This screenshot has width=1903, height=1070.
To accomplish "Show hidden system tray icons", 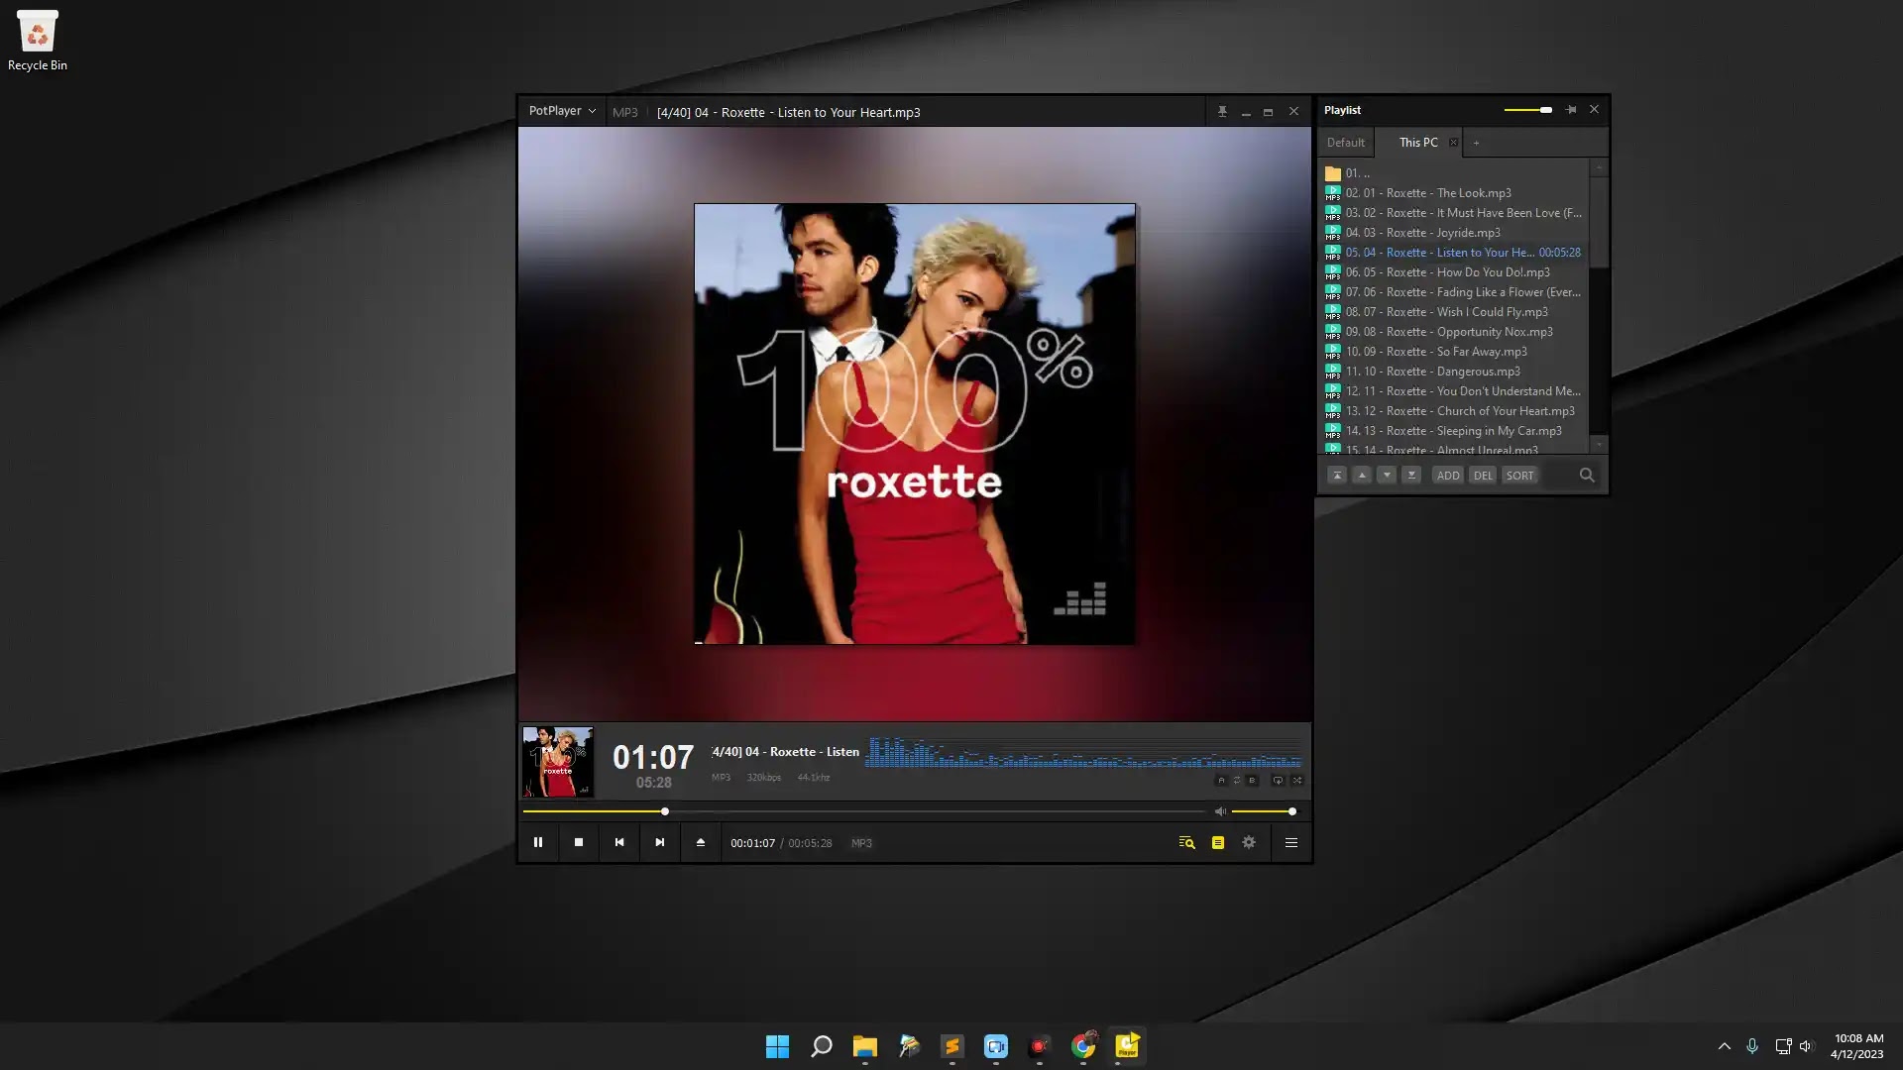I will [x=1725, y=1046].
